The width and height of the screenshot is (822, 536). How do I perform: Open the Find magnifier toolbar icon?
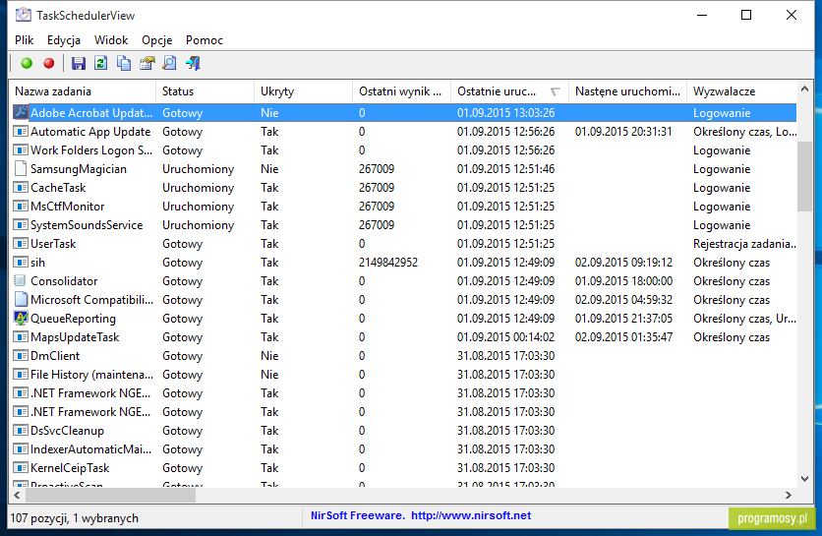click(x=169, y=64)
